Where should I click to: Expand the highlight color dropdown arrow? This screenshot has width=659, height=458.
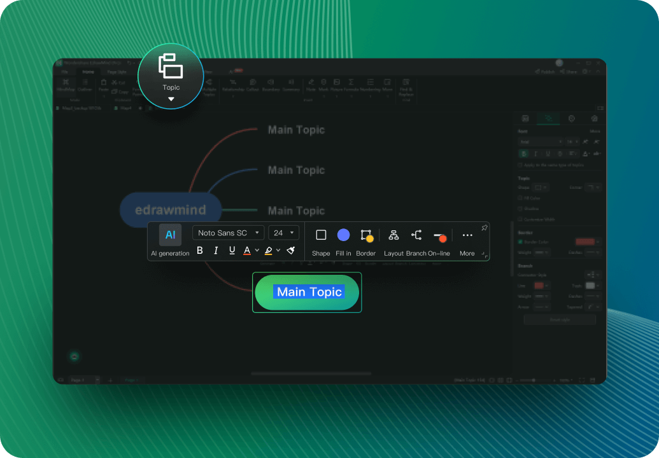[x=278, y=251]
